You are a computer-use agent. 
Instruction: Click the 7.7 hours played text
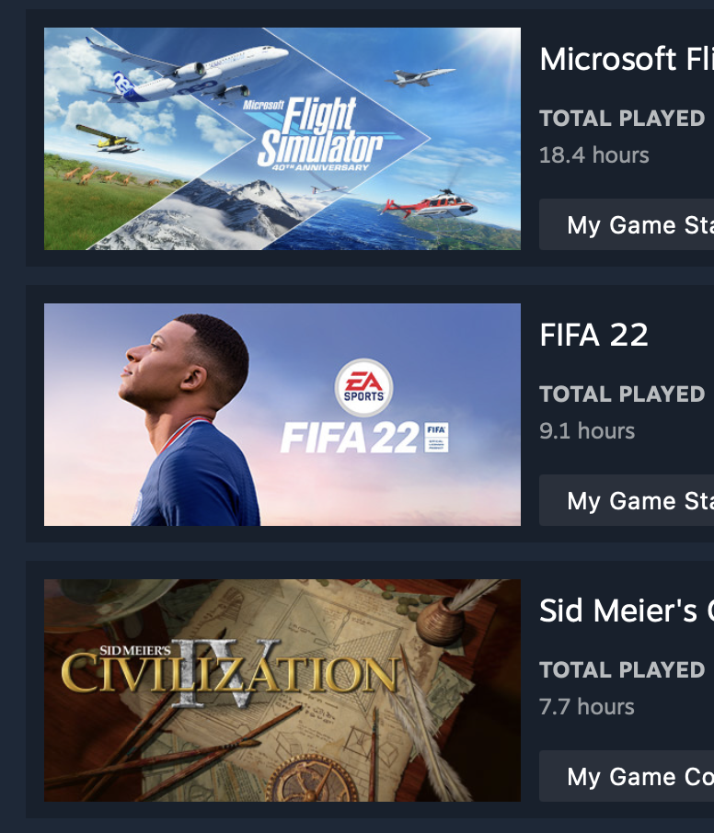587,706
